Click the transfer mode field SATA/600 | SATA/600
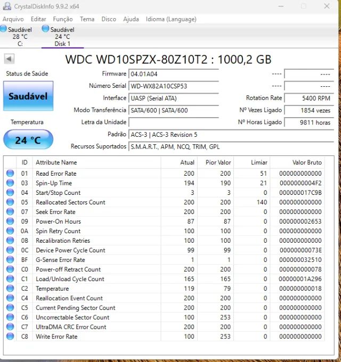This screenshot has width=341, height=362. [174, 110]
